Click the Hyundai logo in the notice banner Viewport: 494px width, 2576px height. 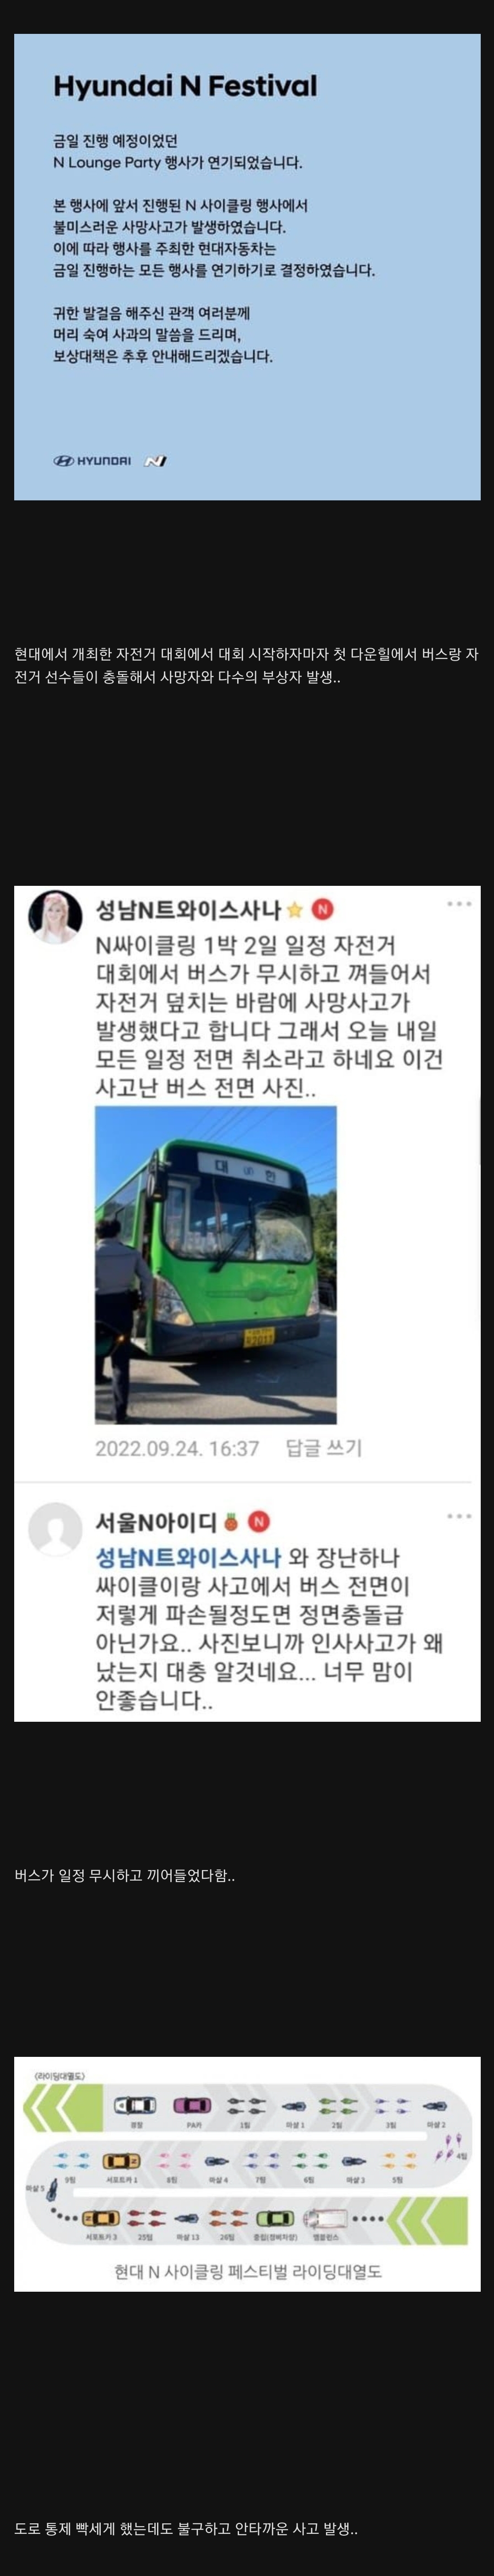point(92,461)
